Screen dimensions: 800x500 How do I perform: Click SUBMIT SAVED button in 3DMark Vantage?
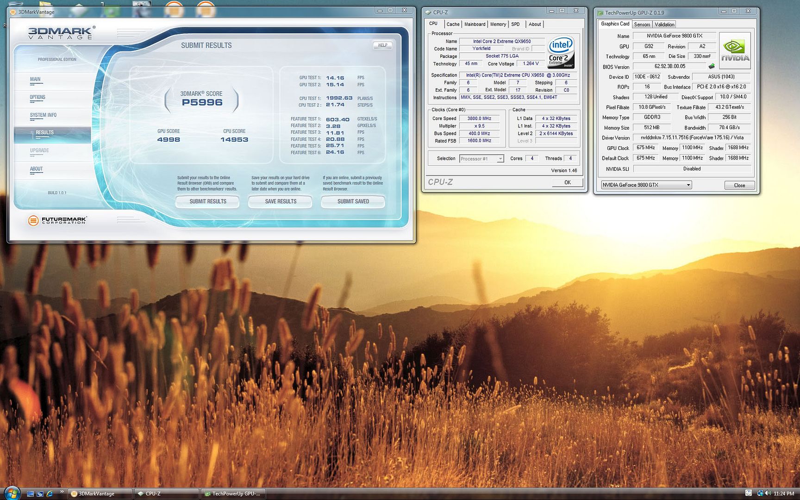point(353,201)
